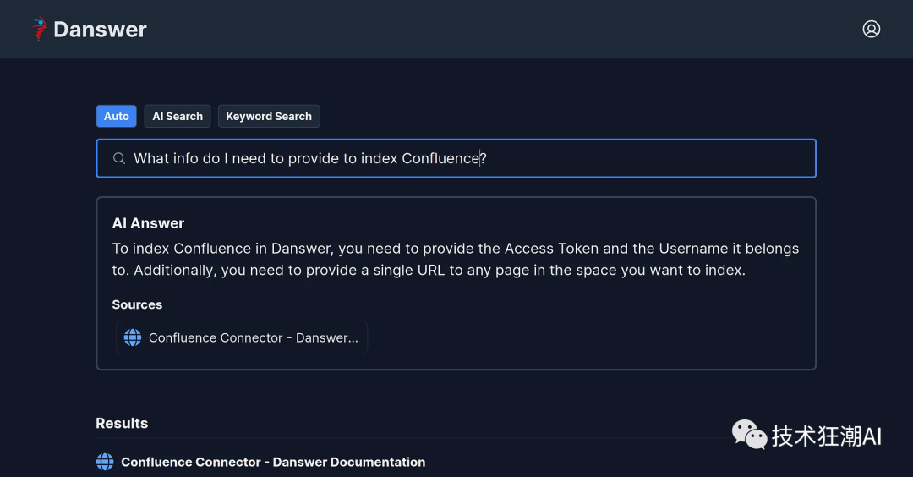913x477 pixels.
Task: Focus the search query input field
Action: (x=456, y=158)
